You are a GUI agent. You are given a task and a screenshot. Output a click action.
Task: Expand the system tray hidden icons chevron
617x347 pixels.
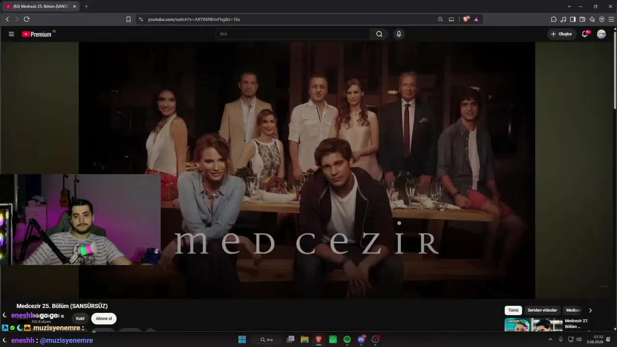[550, 339]
